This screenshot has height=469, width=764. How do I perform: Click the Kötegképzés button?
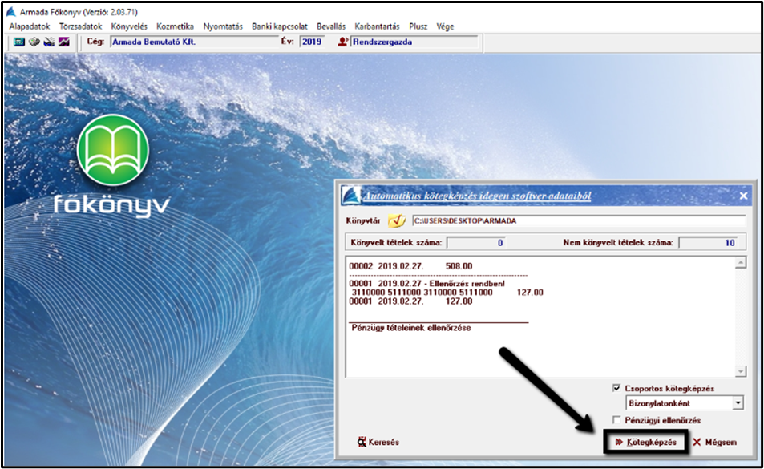(645, 443)
